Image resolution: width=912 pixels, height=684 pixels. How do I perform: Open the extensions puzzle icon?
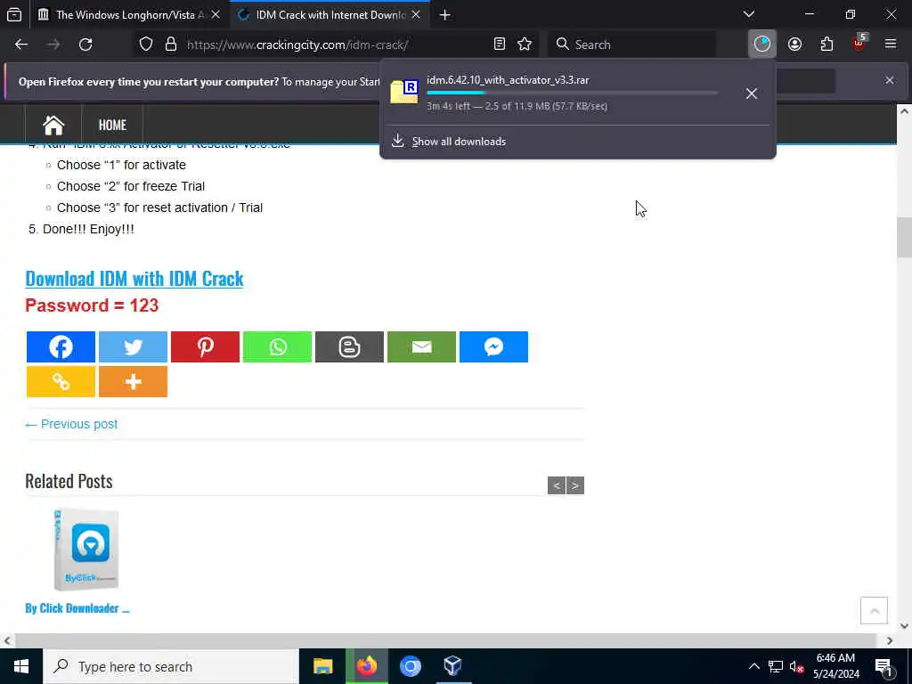coord(826,45)
